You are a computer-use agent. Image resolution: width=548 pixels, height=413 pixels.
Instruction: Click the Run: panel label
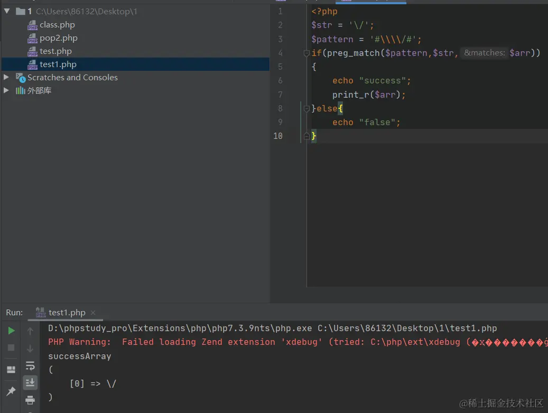[14, 312]
